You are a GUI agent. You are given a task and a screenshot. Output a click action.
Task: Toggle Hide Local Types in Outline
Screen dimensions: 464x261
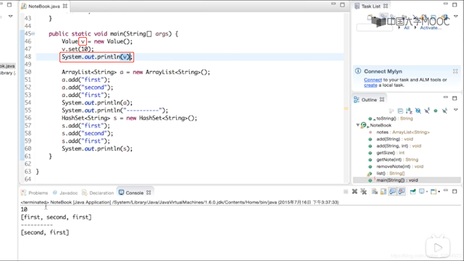[445, 111]
